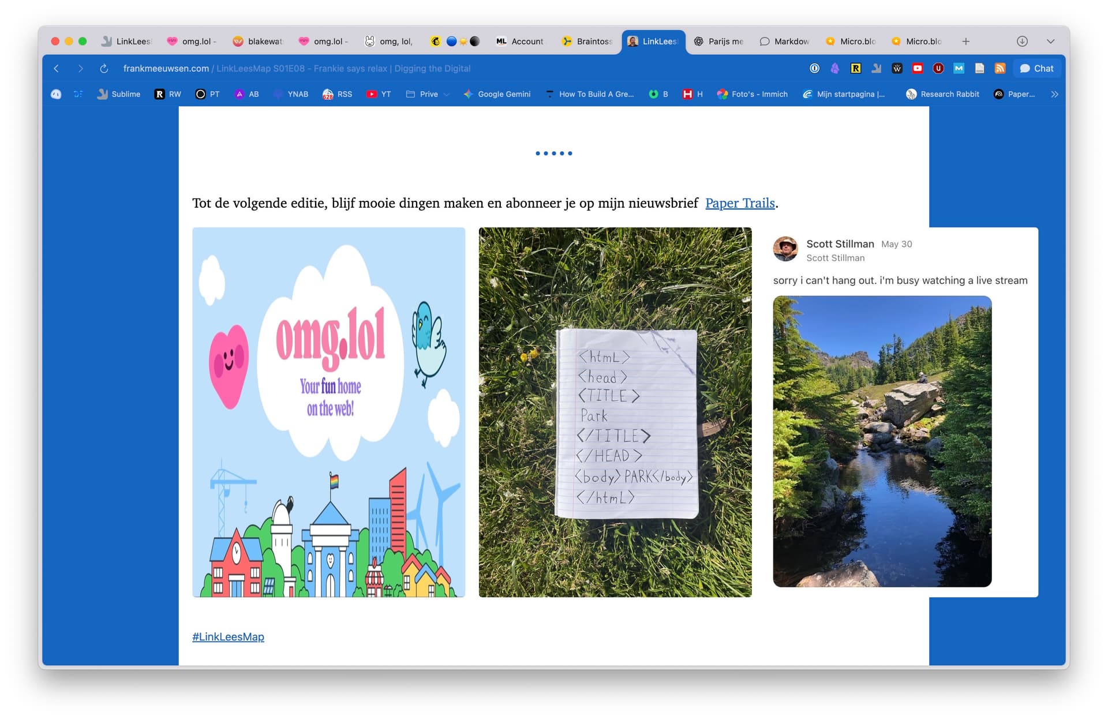Open the uBlock Origin shield extension
The width and height of the screenshot is (1108, 720).
(938, 68)
